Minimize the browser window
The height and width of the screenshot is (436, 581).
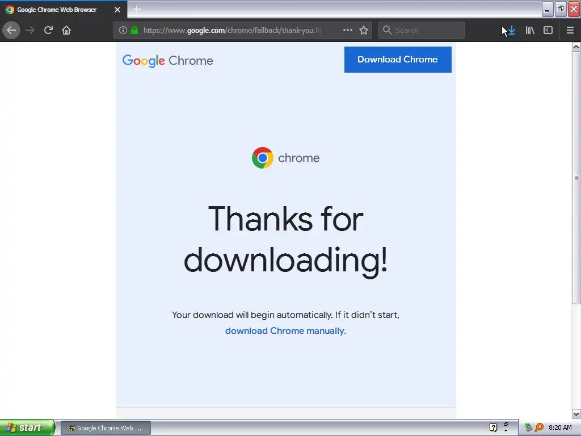548,9
